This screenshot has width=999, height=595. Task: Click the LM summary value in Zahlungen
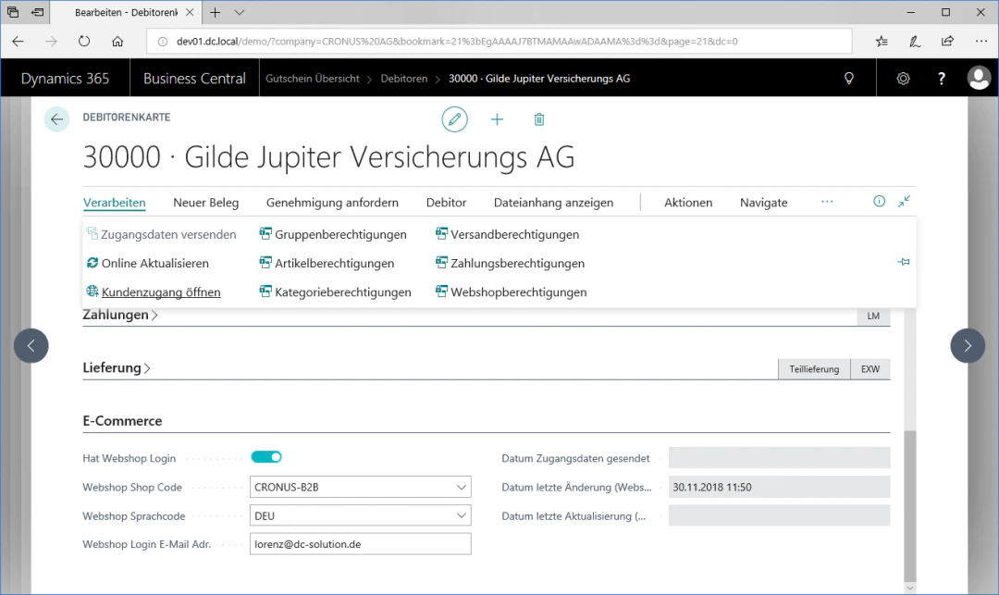tap(873, 316)
